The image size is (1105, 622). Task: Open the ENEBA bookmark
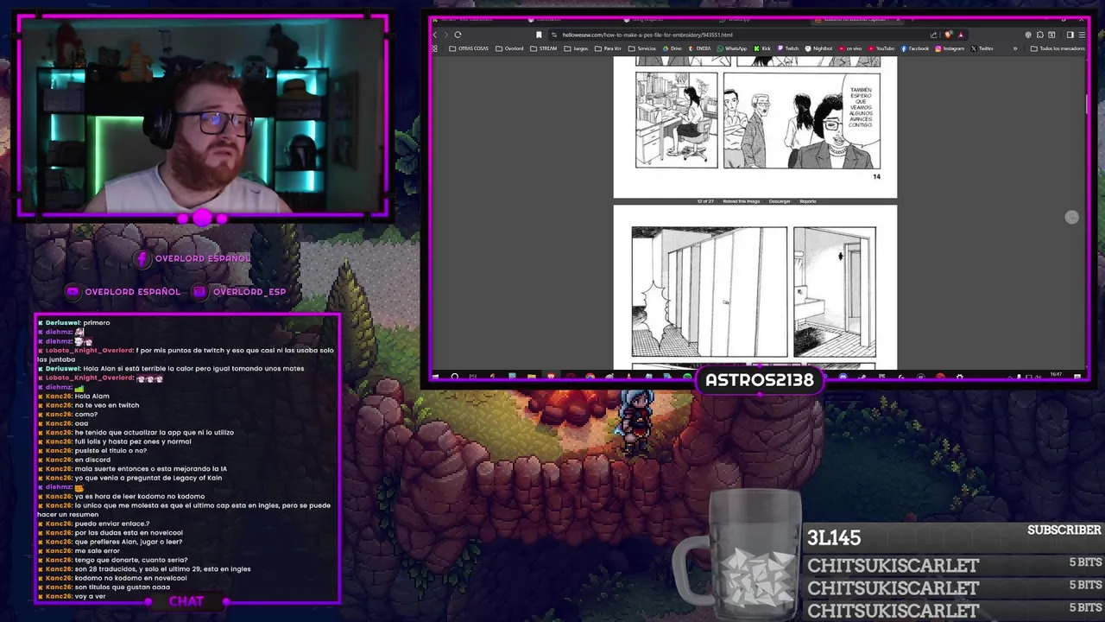tap(698, 48)
